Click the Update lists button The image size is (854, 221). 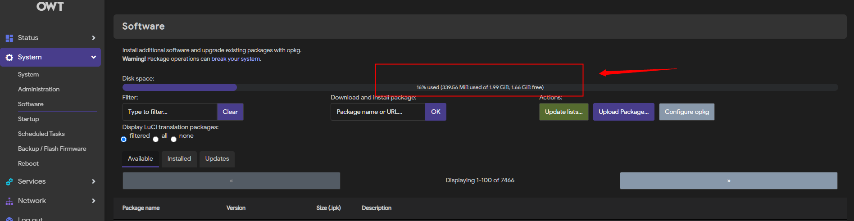tap(564, 112)
